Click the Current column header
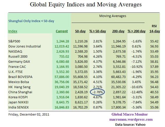165x127 pixels. tap(62, 31)
